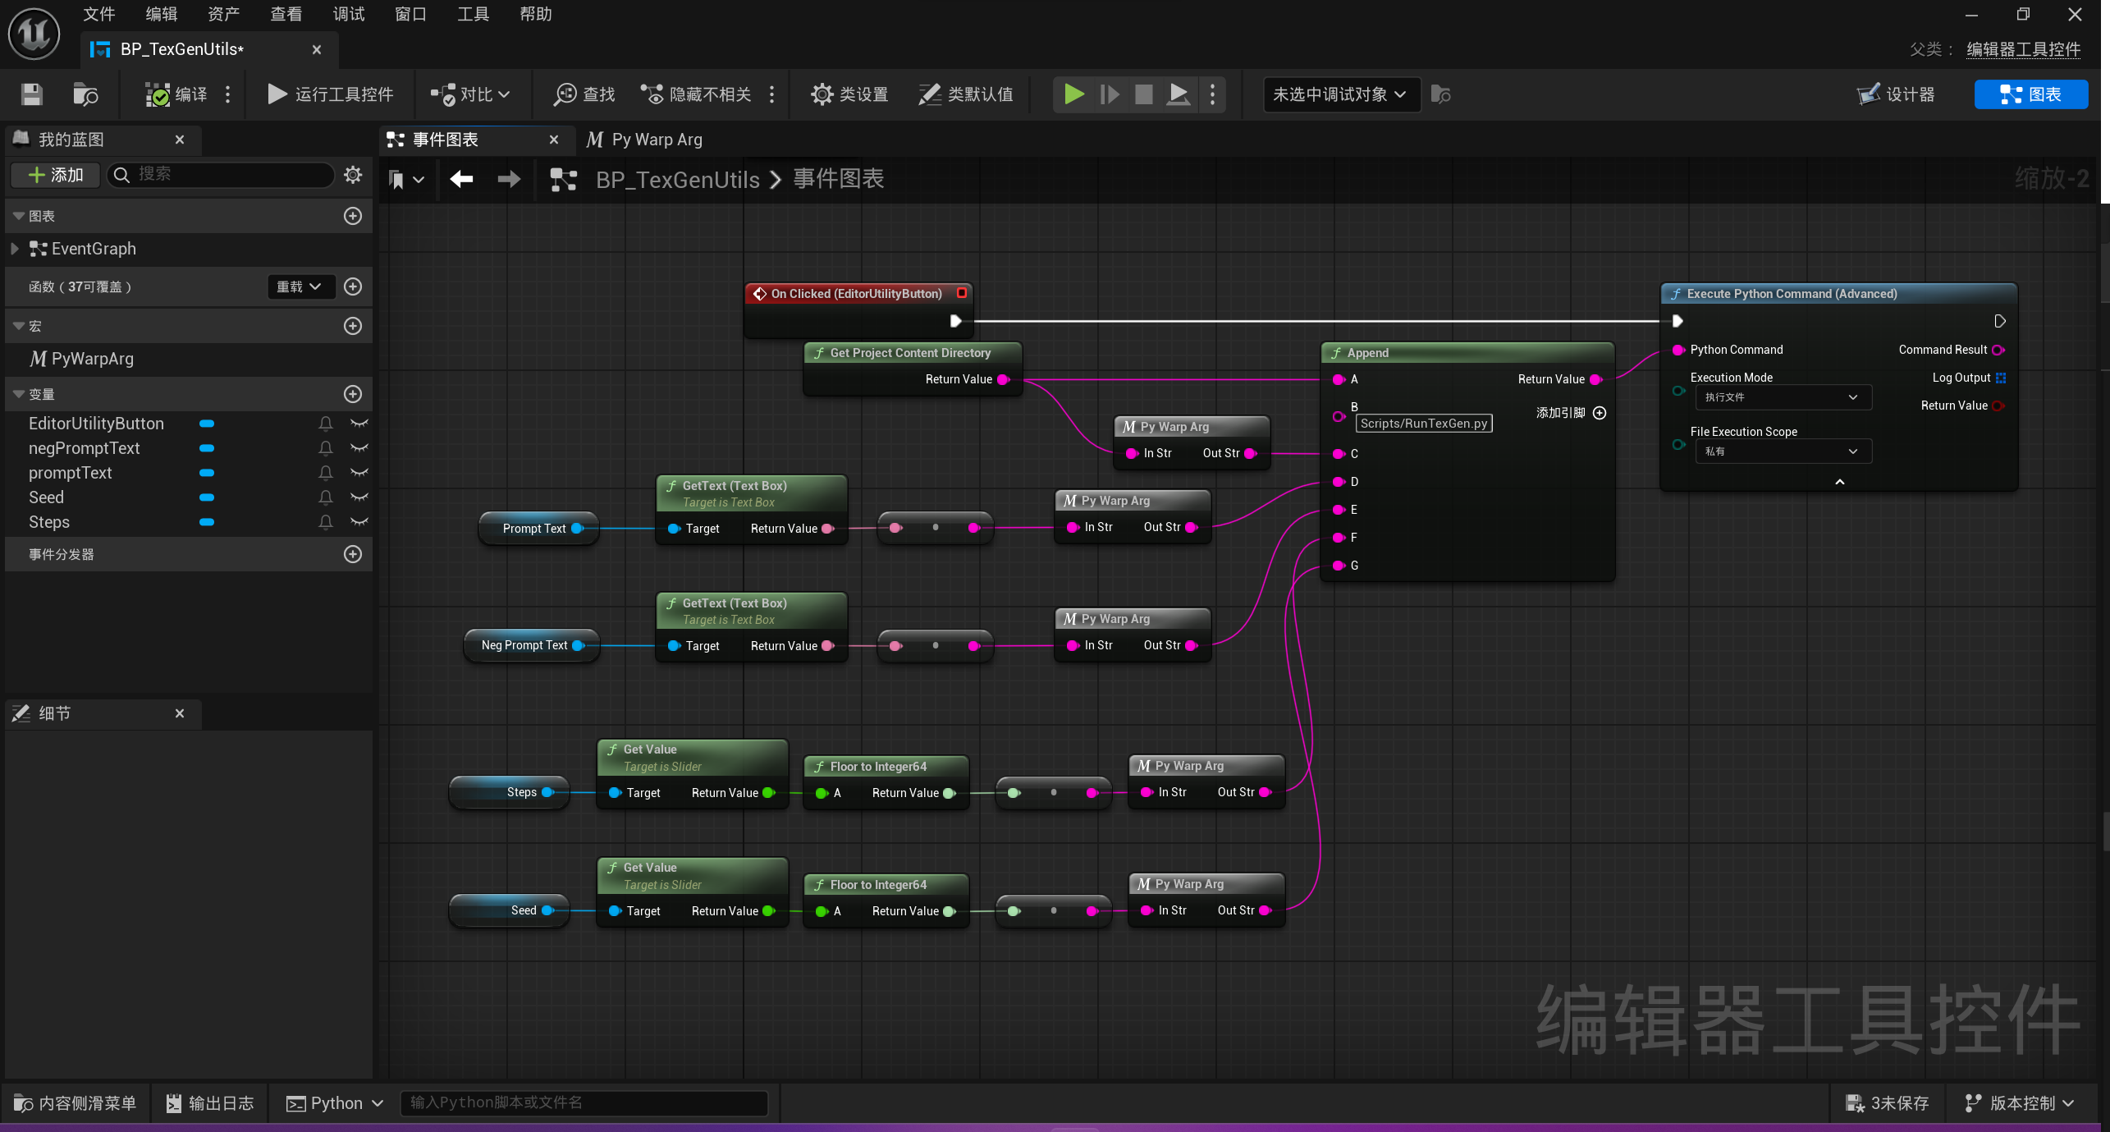This screenshot has width=2110, height=1132.
Task: Toggle visibility eye for negPromptText variable
Action: pos(359,448)
